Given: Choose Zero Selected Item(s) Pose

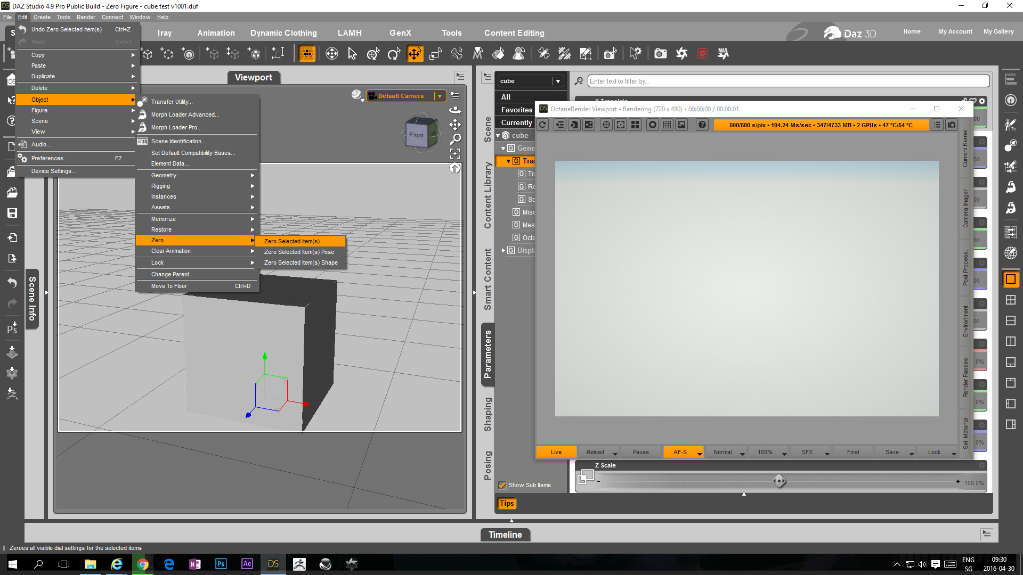Looking at the screenshot, I should pos(299,252).
